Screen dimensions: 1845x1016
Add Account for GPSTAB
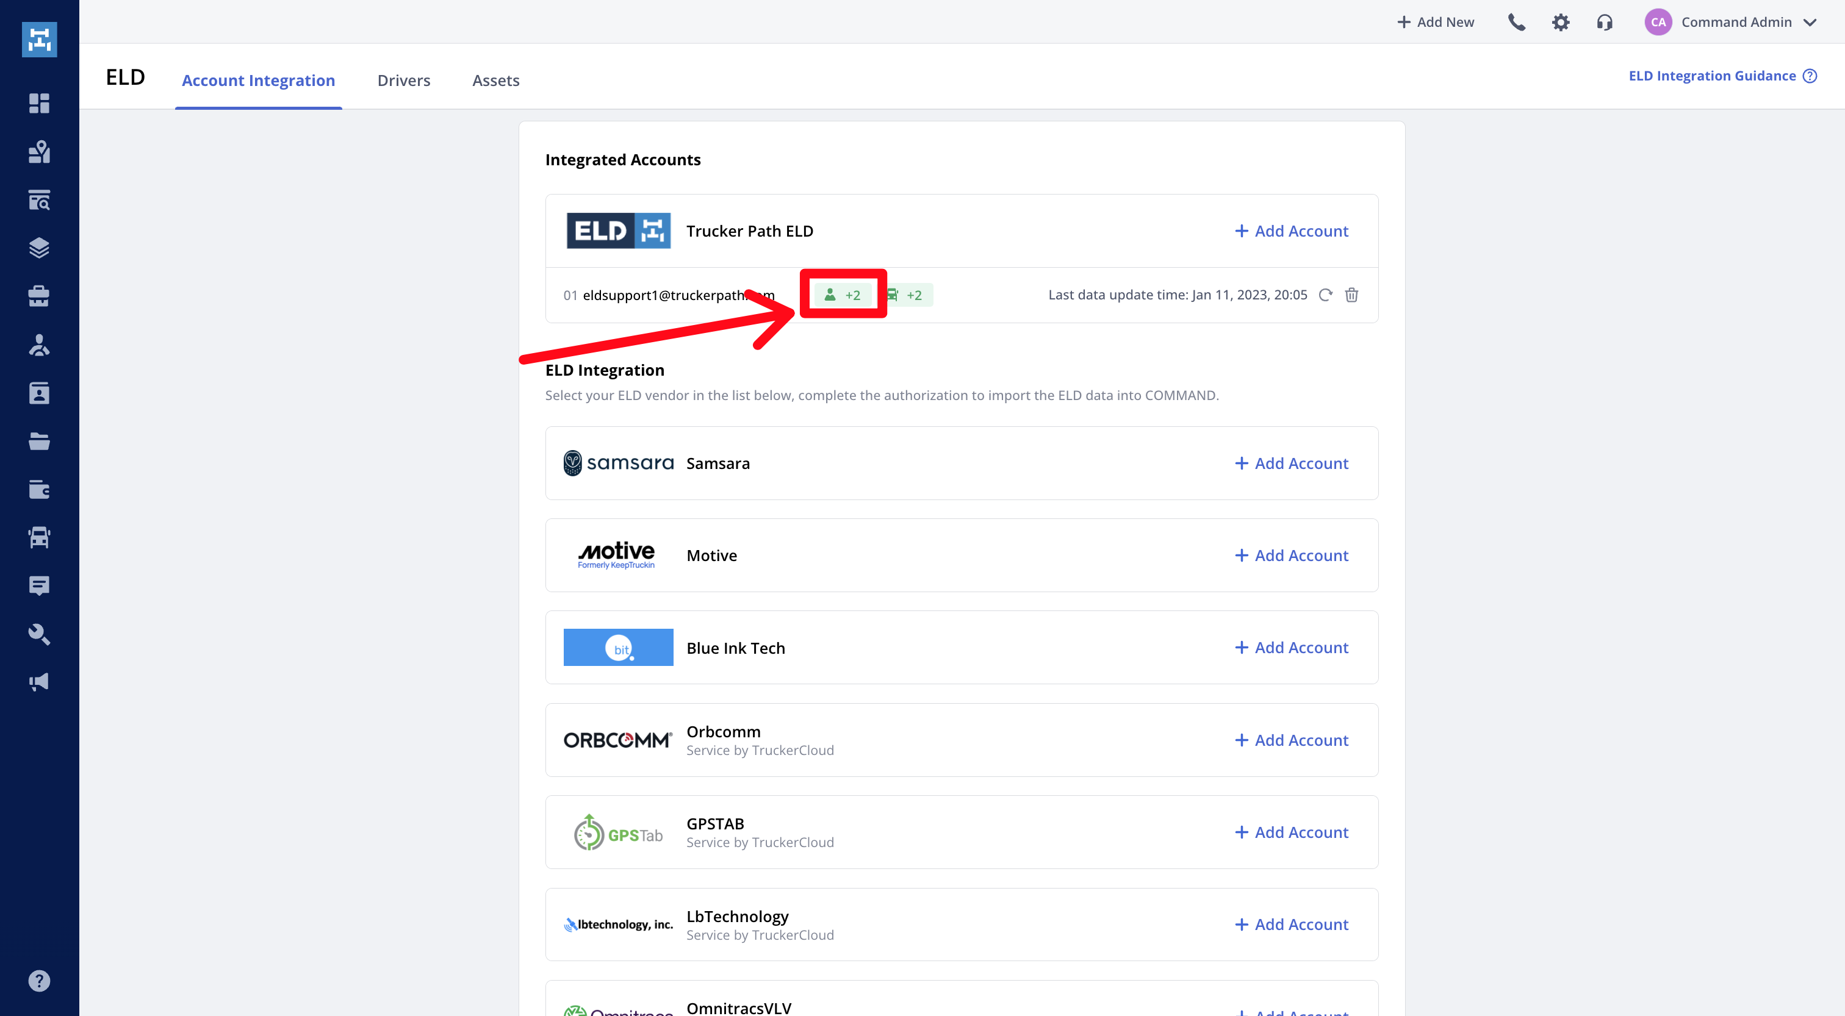(1292, 832)
